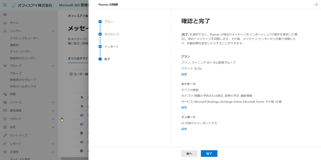Select the すべてのアクティブ tab behind panel
This screenshot has height=160, width=321.
point(78,58)
